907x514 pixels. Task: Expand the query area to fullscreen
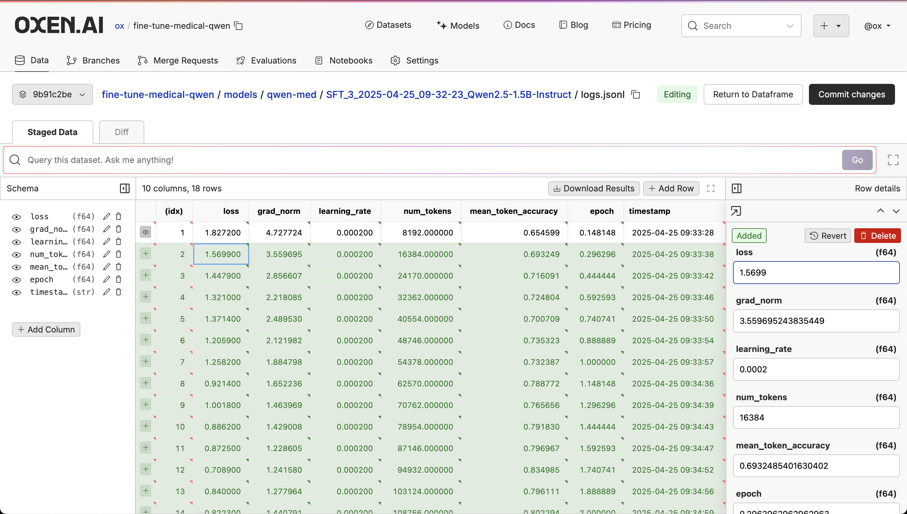tap(893, 160)
